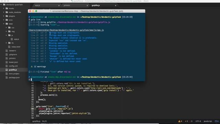Image resolution: width=220 pixels, height=124 pixels.
Task: Click the warning icon in status bar
Action: tap(179, 121)
